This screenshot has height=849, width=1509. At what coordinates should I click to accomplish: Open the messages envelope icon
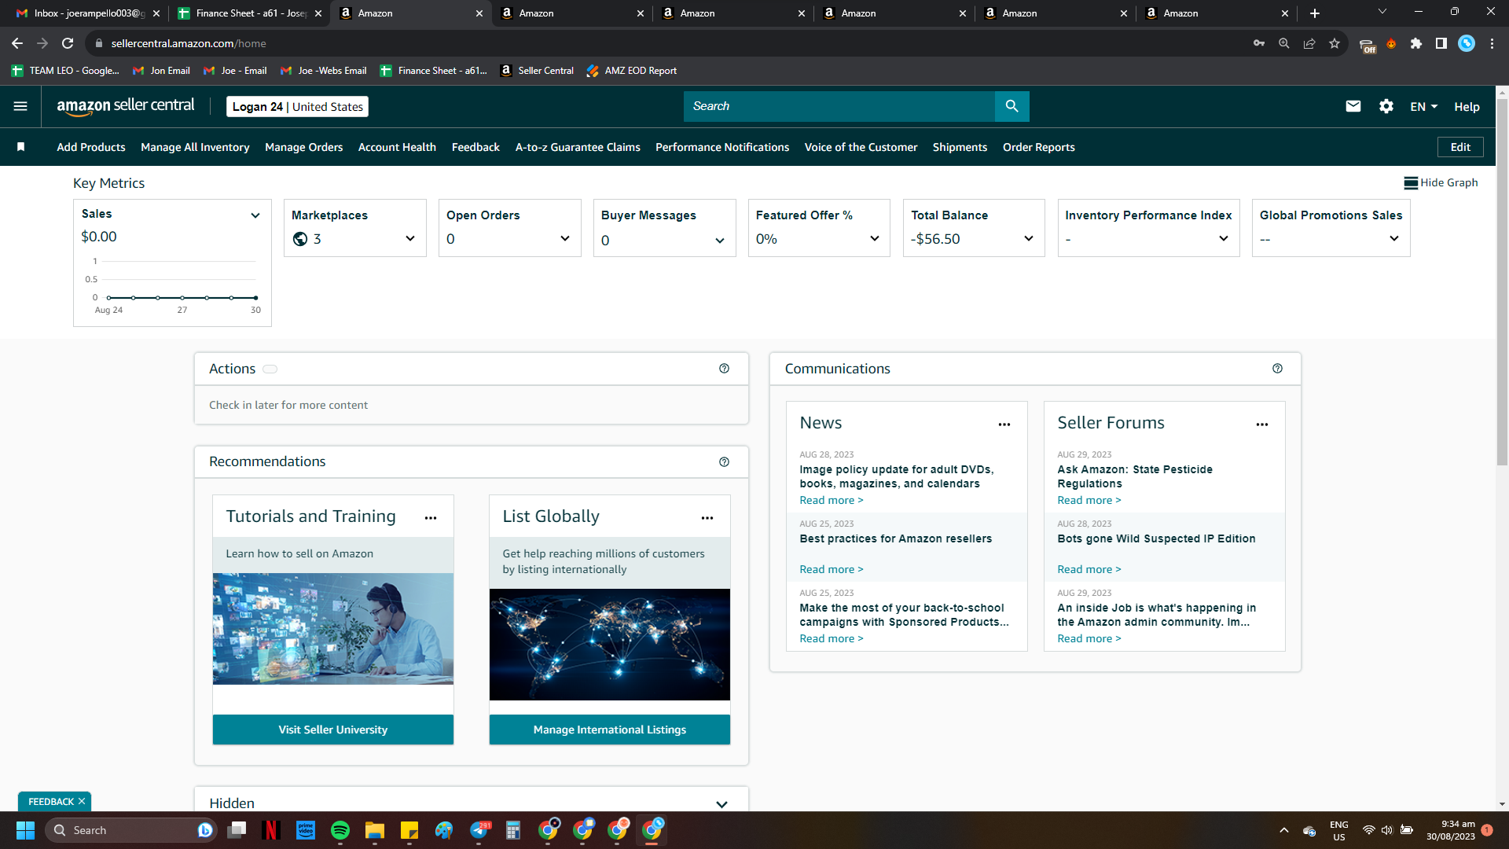[1353, 106]
